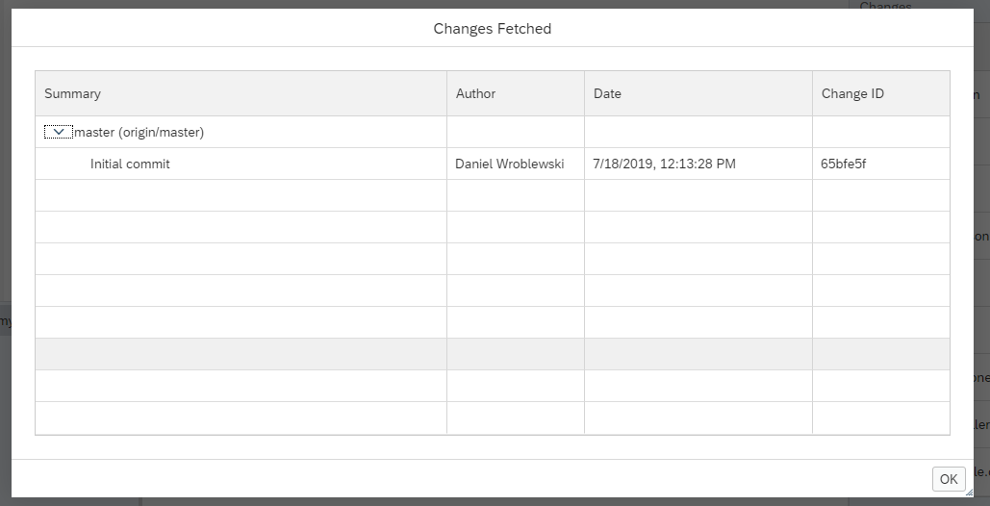Select the Initial commit entry
The image size is (990, 506).
point(130,164)
